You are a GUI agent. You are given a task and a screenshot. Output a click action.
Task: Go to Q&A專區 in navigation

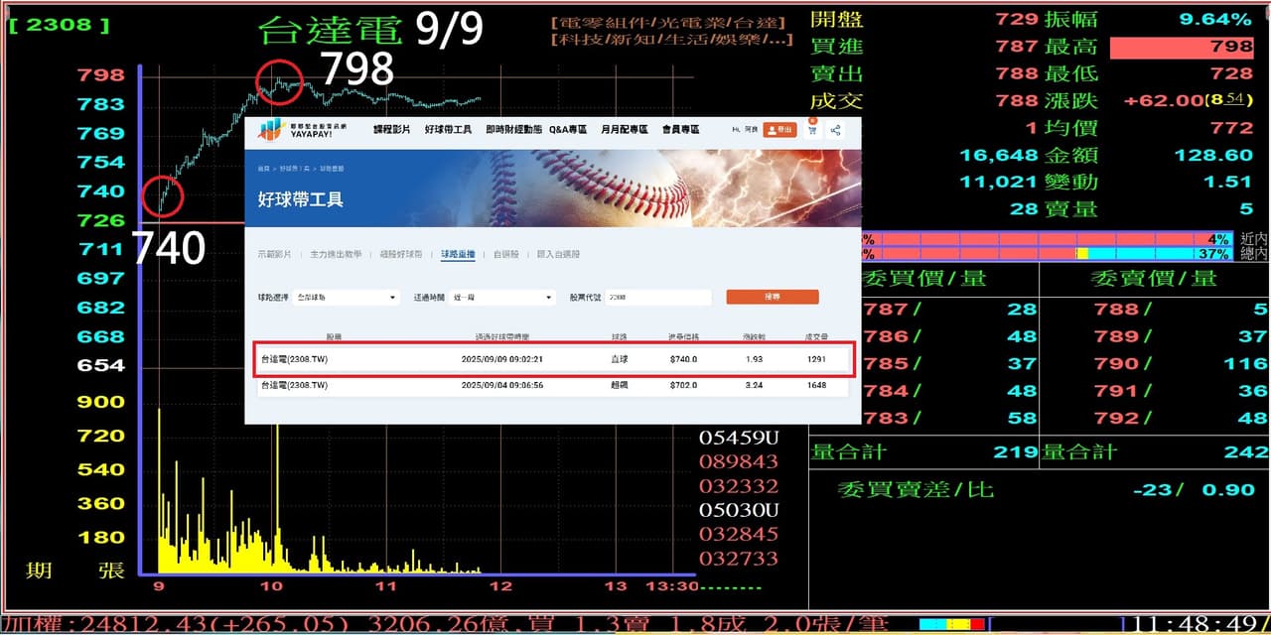coord(568,130)
